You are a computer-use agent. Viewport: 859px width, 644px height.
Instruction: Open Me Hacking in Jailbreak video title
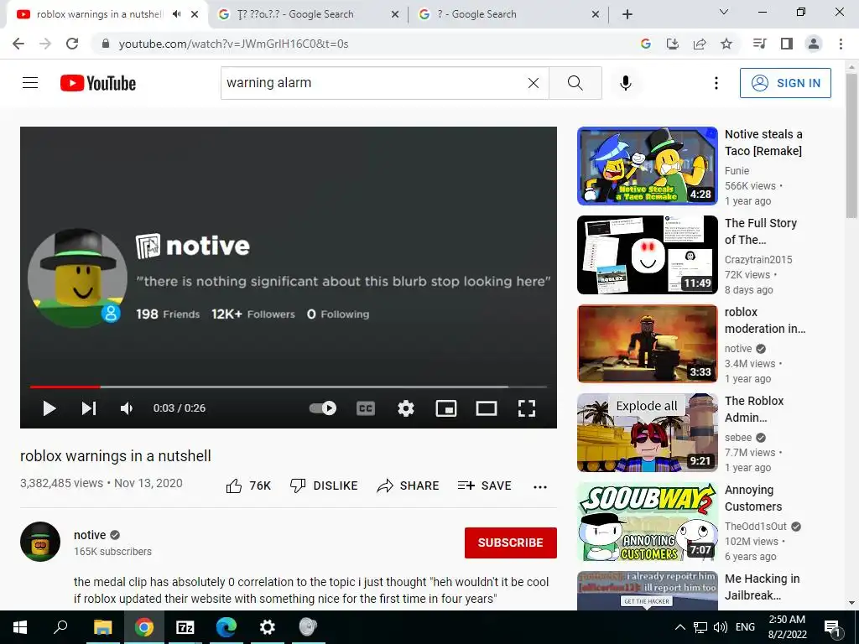pyautogui.click(x=762, y=587)
